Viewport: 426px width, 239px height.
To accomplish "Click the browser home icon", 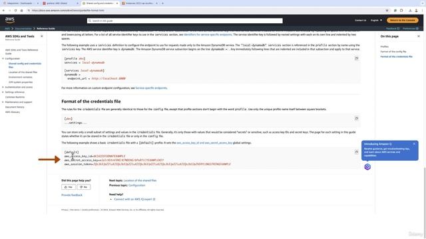I will point(21,11).
